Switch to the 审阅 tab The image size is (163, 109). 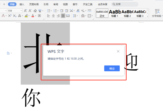coord(56,4)
